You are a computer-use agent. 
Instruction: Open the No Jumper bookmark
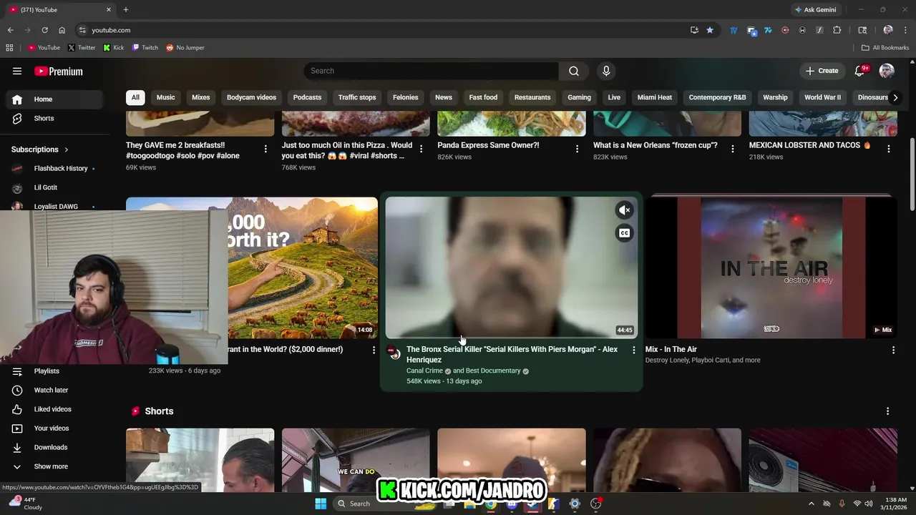pyautogui.click(x=185, y=48)
